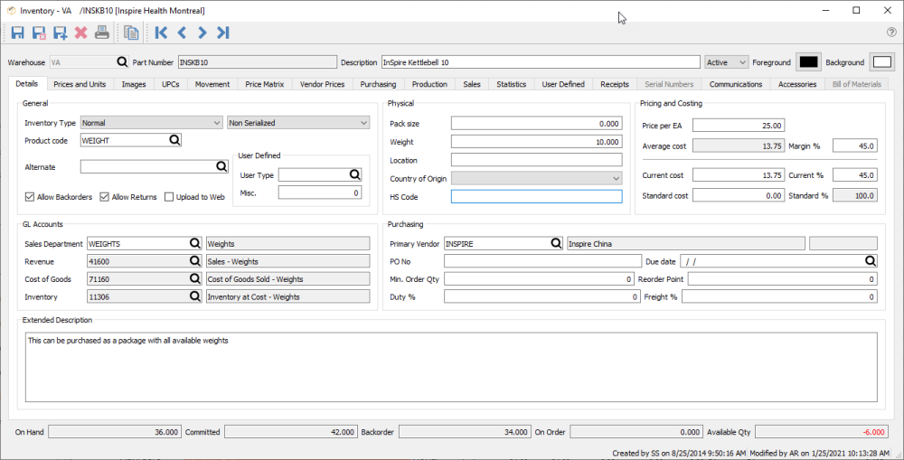Pick the black Foreground color swatch
This screenshot has height=460, width=904.
click(808, 62)
